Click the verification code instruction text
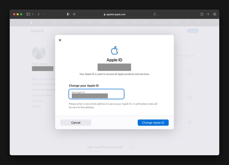 [113, 106]
